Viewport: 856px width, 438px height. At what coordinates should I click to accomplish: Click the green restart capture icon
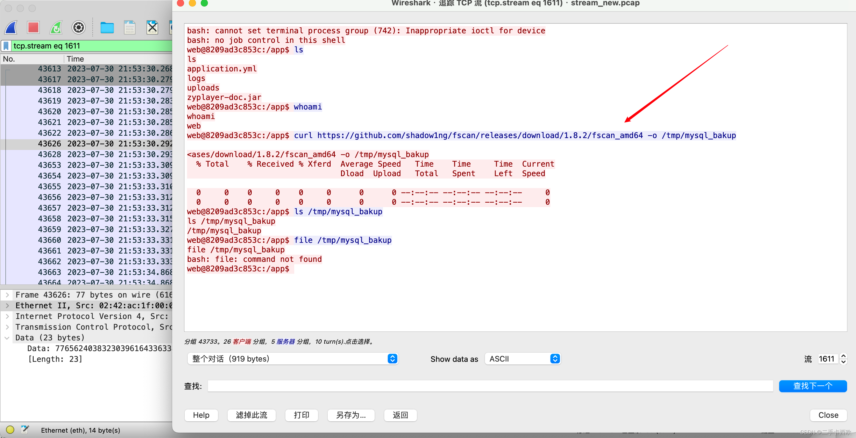pos(56,27)
